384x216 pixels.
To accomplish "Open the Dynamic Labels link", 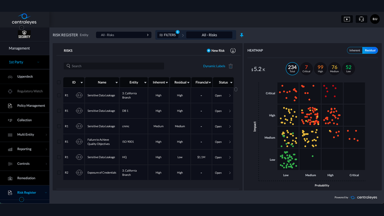I will coord(214,66).
